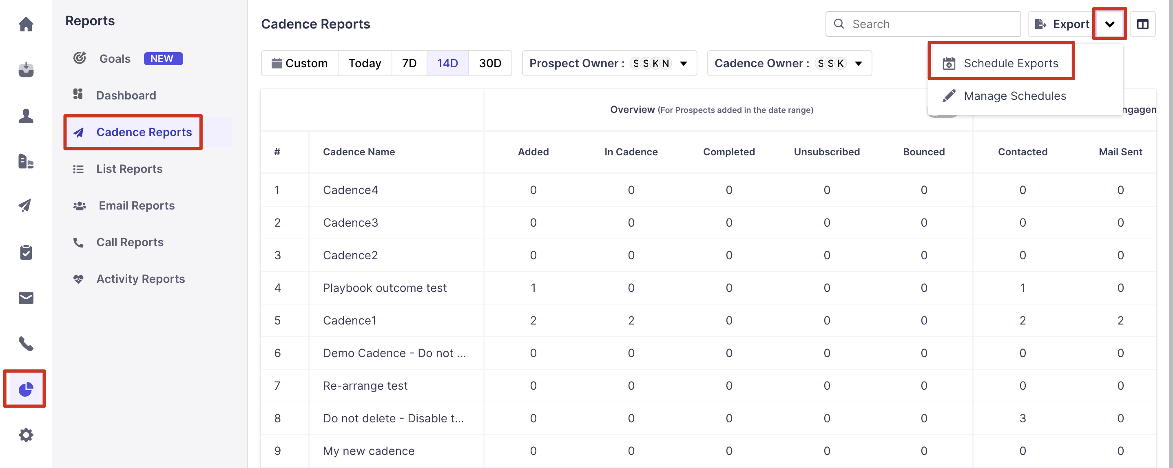The image size is (1173, 468).
Task: Open the Tasks clipboard check icon
Action: (26, 252)
